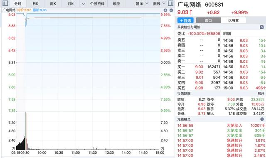
Task: Open the 个股资料 tab
Action: click(x=97, y=4)
